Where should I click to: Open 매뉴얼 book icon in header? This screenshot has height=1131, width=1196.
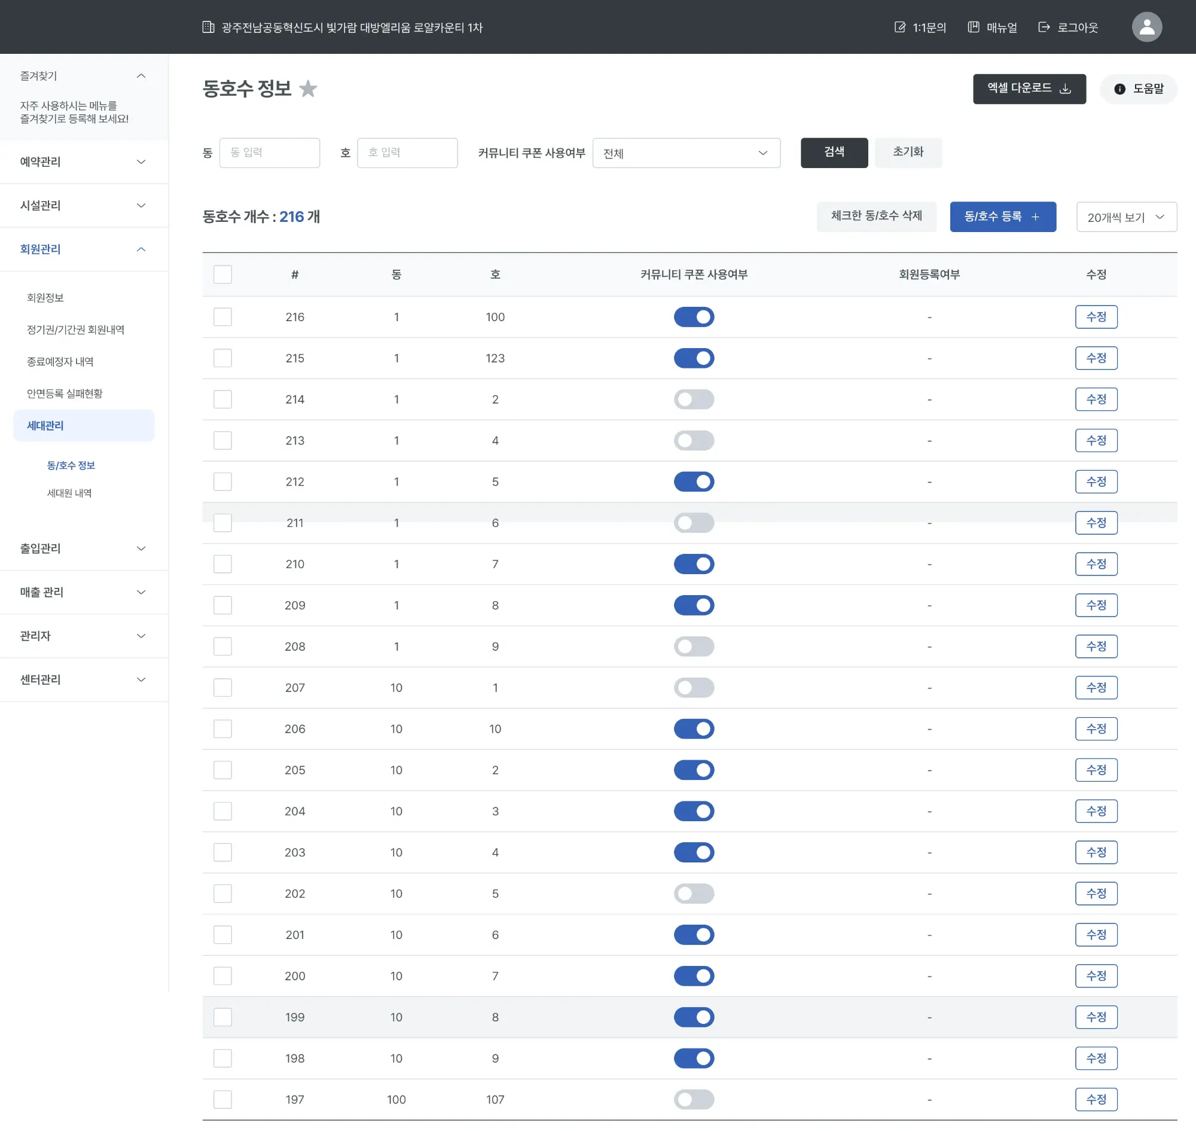tap(973, 27)
